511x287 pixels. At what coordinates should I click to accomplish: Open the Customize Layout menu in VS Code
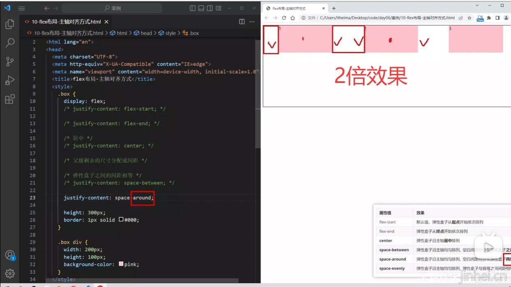point(219,8)
